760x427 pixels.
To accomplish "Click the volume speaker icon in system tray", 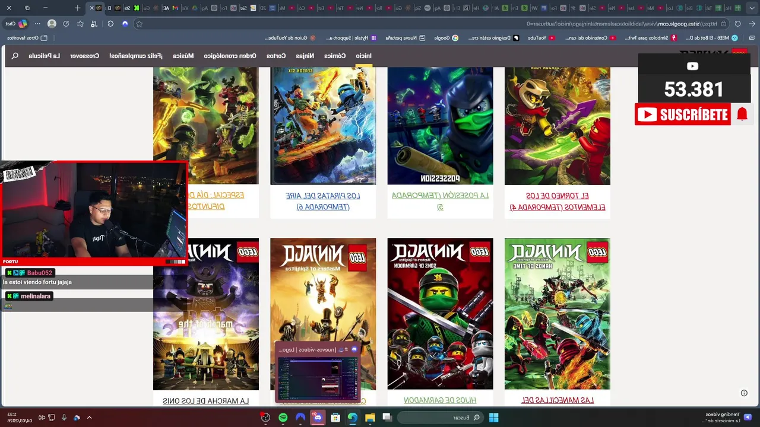I will coord(42,418).
